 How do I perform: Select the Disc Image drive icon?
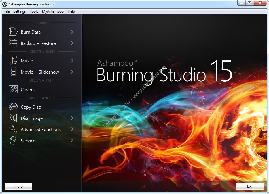[13, 118]
